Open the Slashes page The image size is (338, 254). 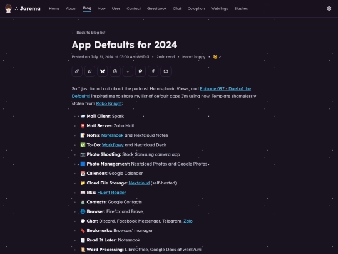tap(241, 8)
